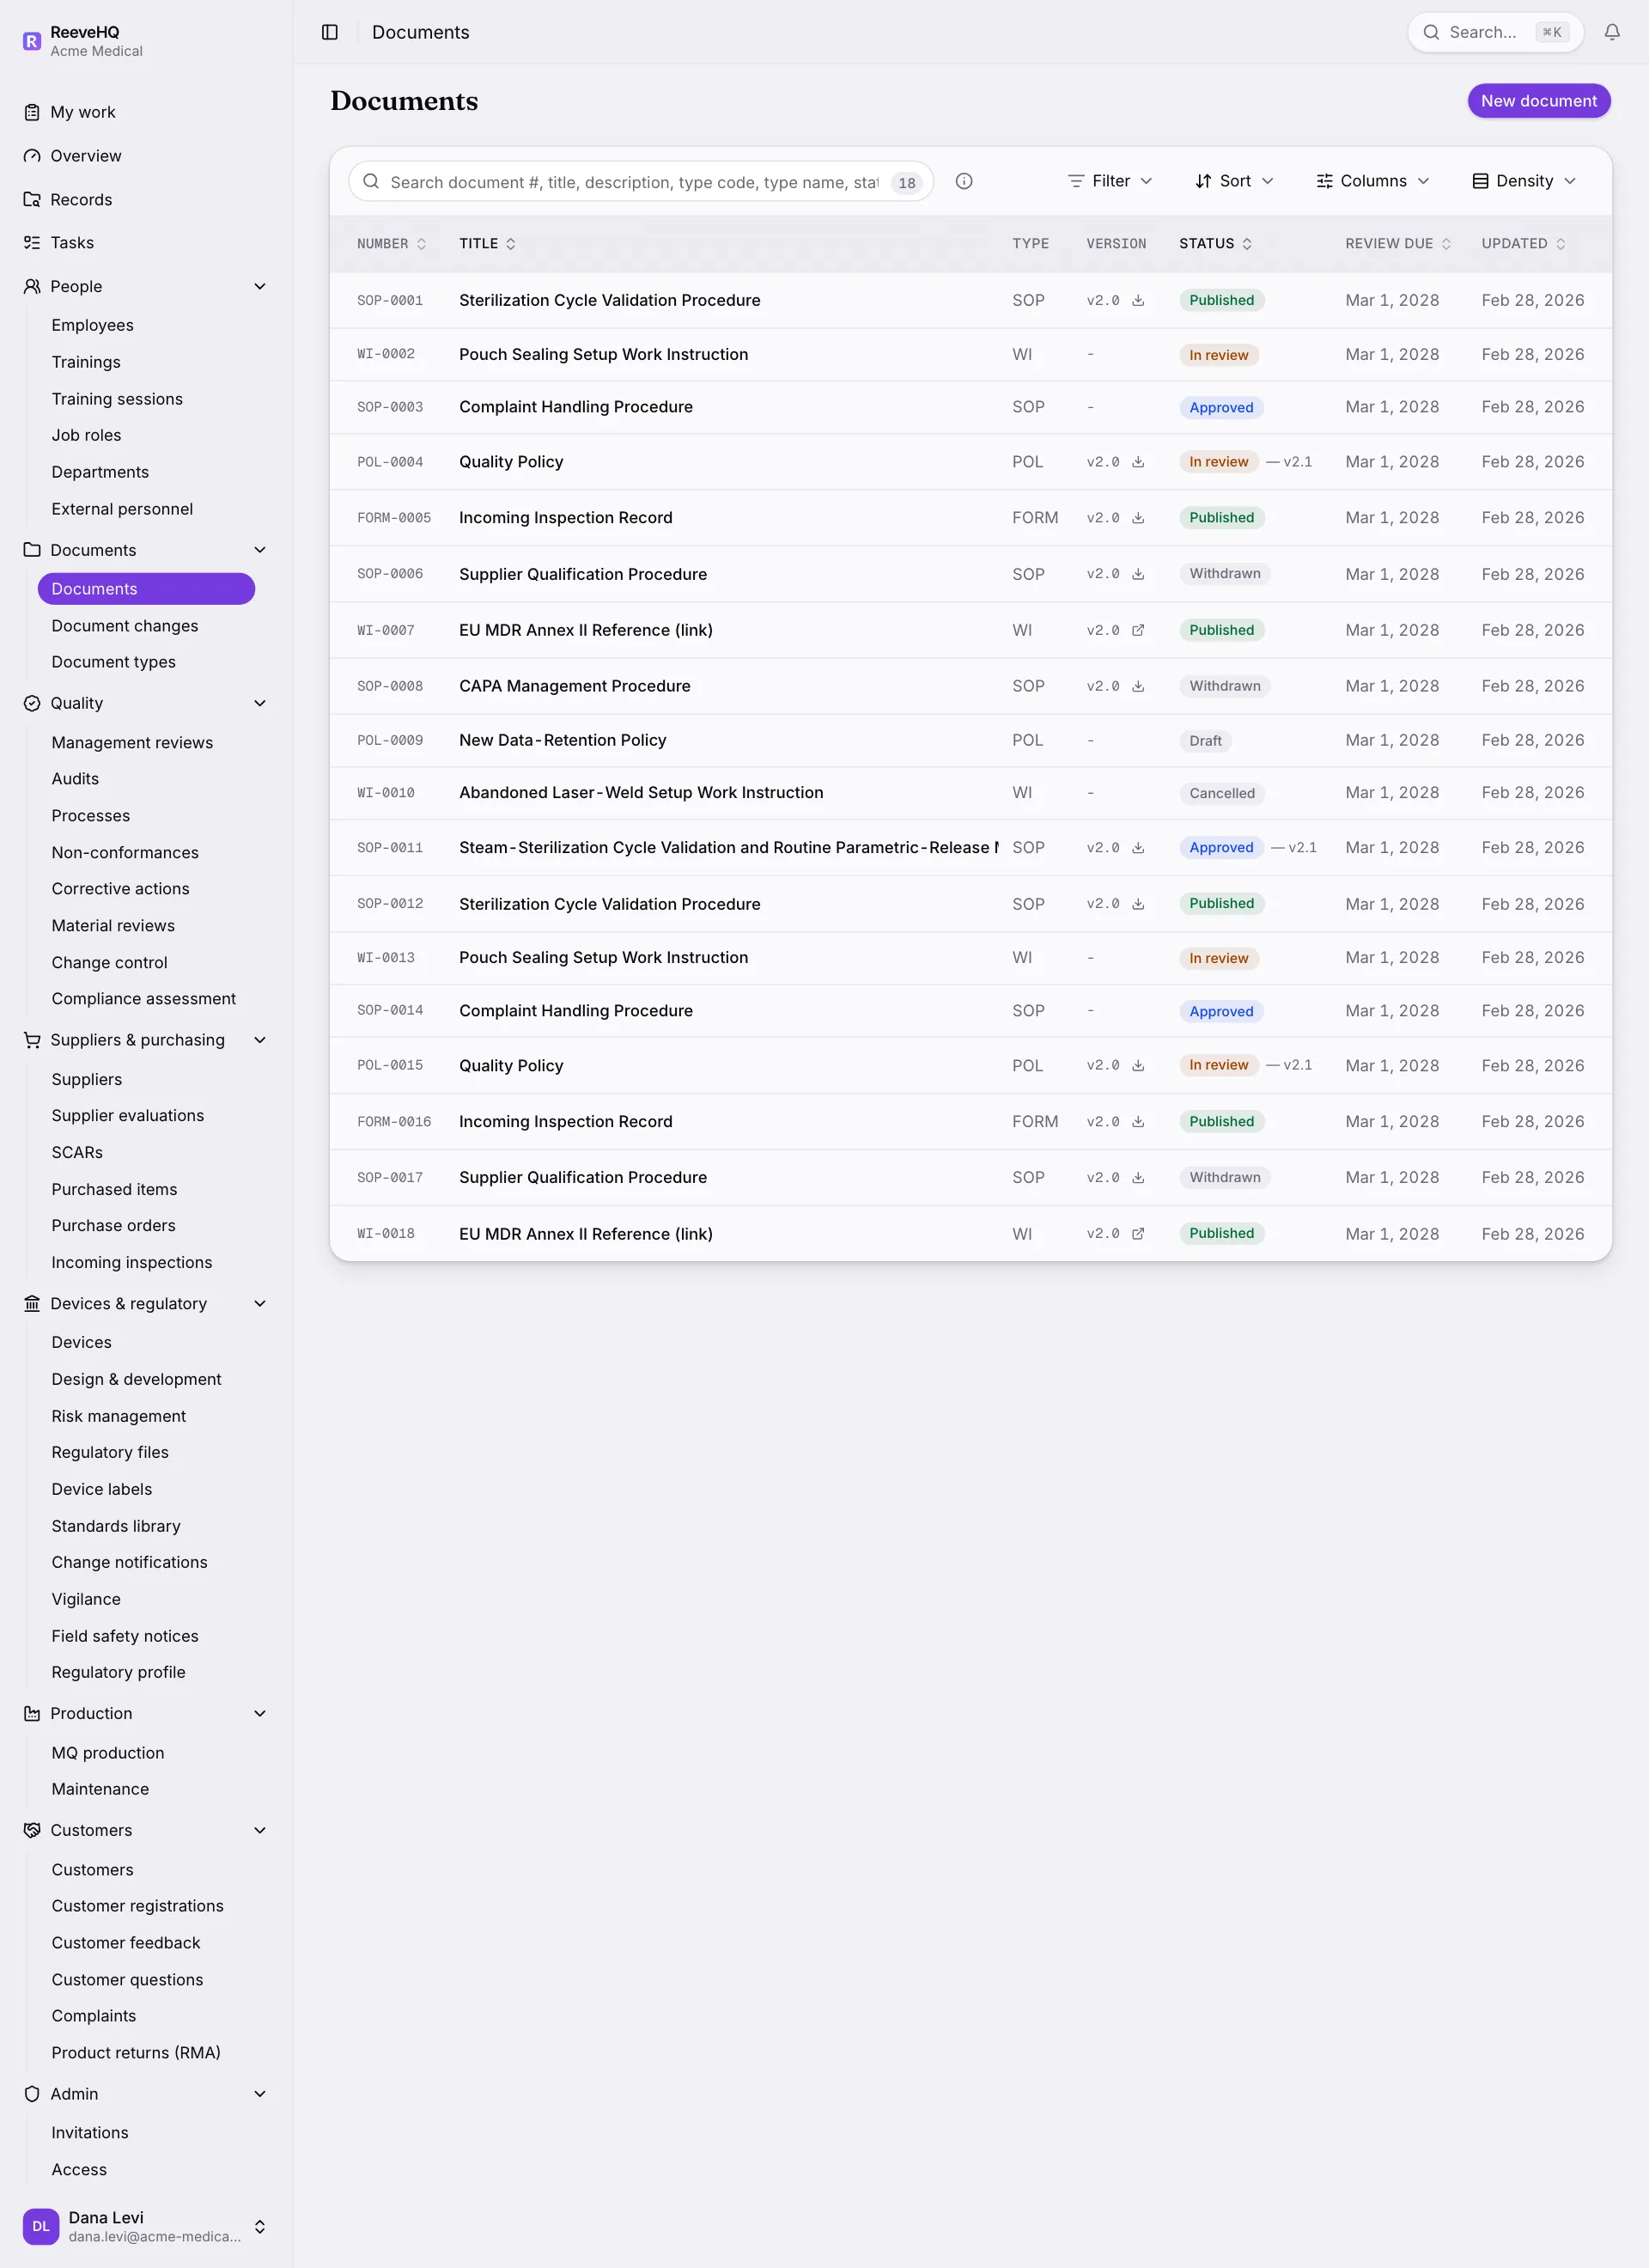Collapse the Suppliers & purchasing section
The image size is (1649, 2268).
point(260,1040)
